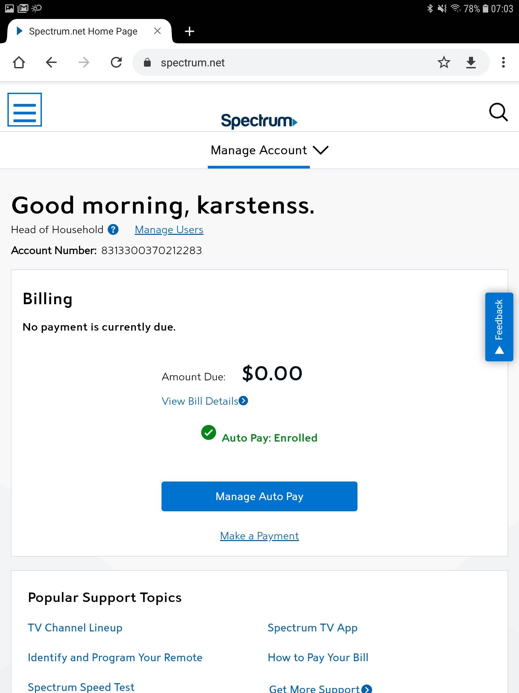The width and height of the screenshot is (519, 693).
Task: Open the hamburger navigation menu
Action: tap(25, 110)
